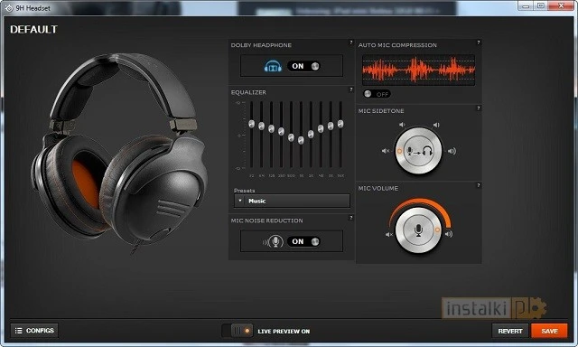Viewport: 578px width, 347px height.
Task: Set sidetone to low volume speaker icon
Action: click(402, 125)
